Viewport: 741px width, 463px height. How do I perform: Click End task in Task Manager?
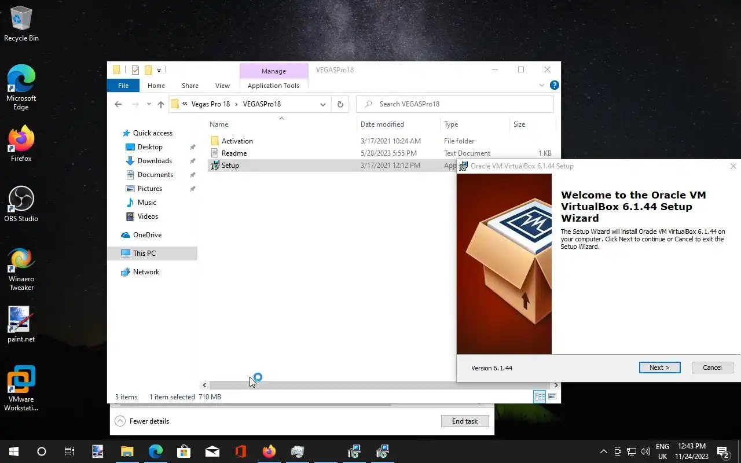coord(465,421)
